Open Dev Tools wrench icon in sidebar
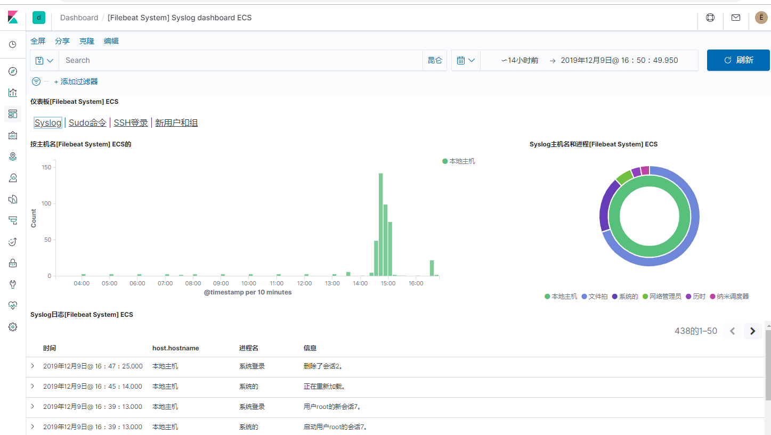This screenshot has height=435, width=771. click(x=13, y=284)
